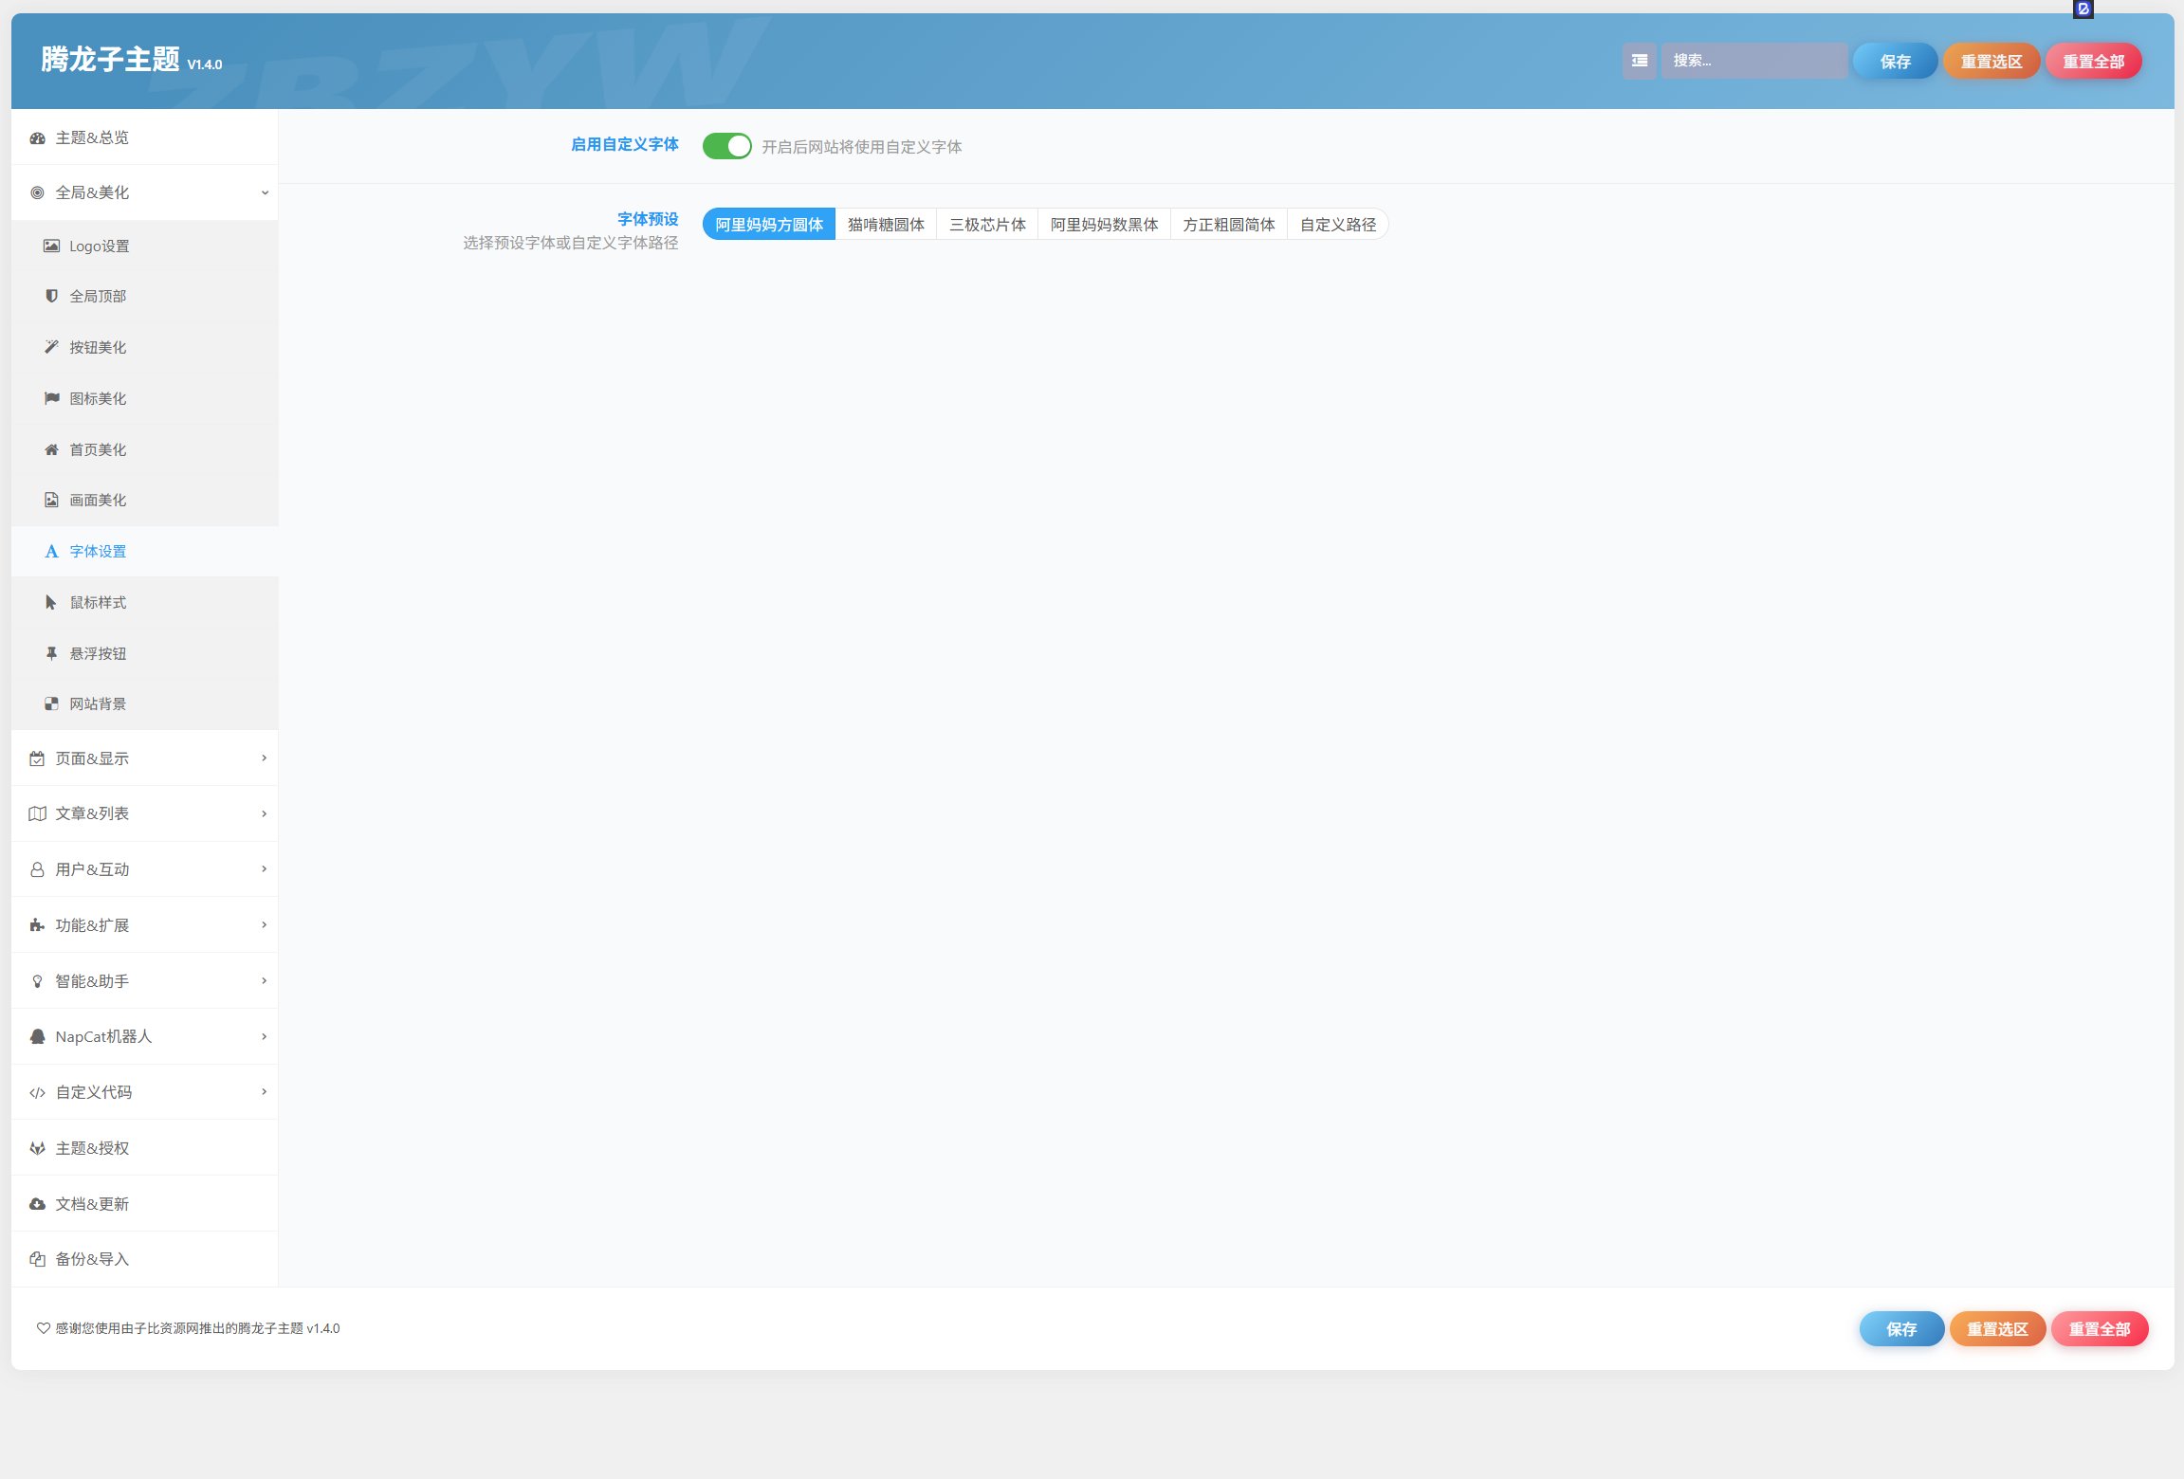This screenshot has width=2184, height=1479.
Task: Toggle the 启用自定义字体 switch
Action: [x=727, y=147]
